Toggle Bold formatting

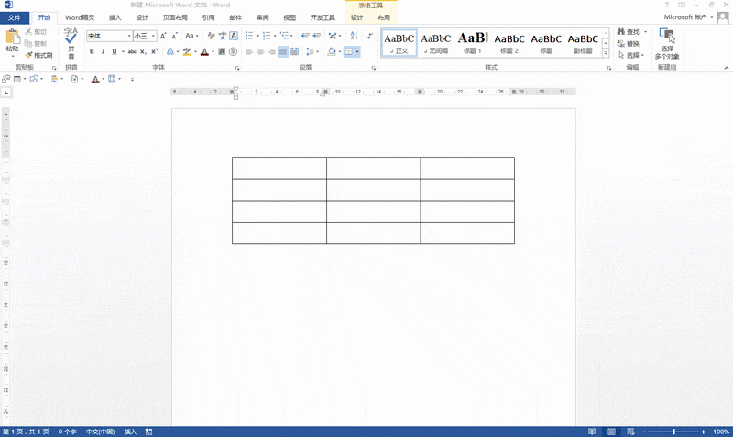coord(92,52)
